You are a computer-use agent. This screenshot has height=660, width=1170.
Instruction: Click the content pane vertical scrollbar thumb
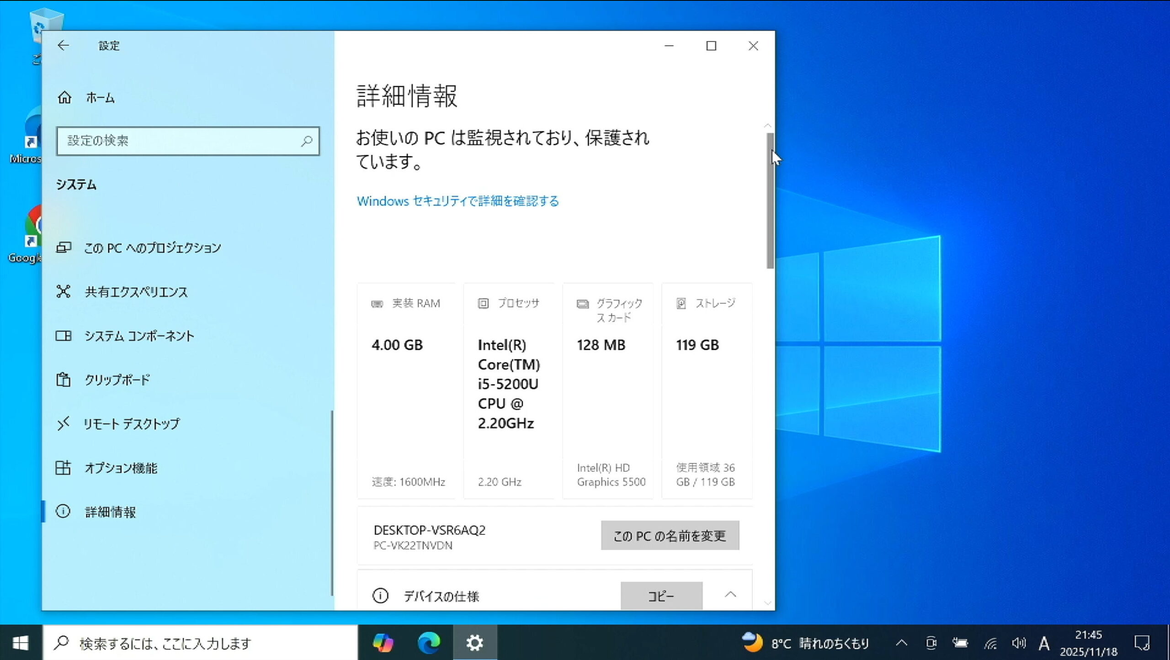click(x=770, y=201)
